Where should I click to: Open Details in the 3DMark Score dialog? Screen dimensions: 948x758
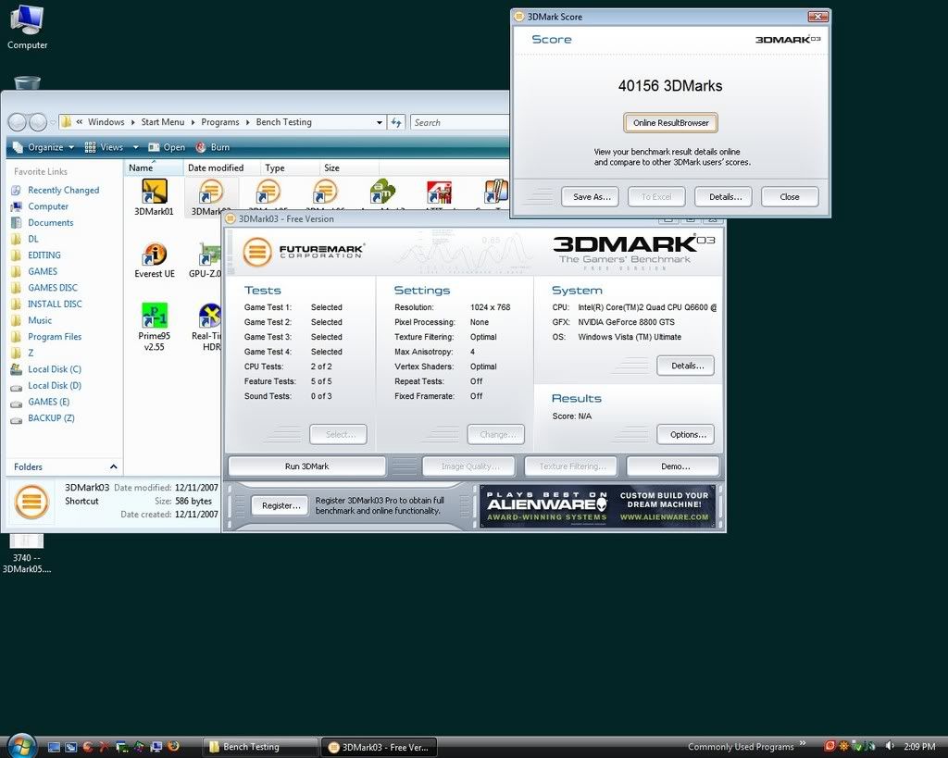(725, 197)
